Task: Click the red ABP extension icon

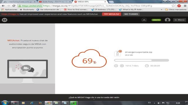Action: click(179, 6)
